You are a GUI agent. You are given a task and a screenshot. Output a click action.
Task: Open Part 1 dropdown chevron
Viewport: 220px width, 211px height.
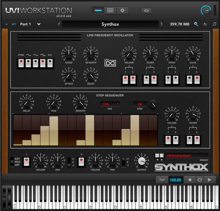[x=39, y=24]
